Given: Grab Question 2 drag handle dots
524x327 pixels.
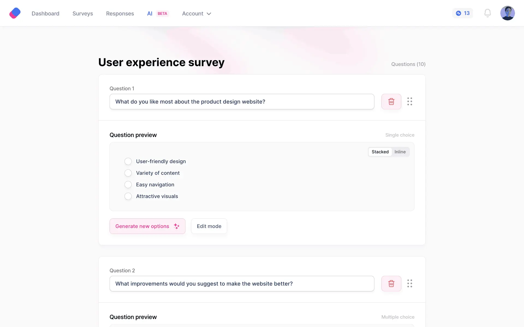Looking at the screenshot, I should [410, 284].
